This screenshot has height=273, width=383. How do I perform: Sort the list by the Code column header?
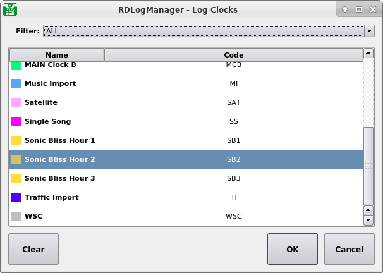pos(233,55)
